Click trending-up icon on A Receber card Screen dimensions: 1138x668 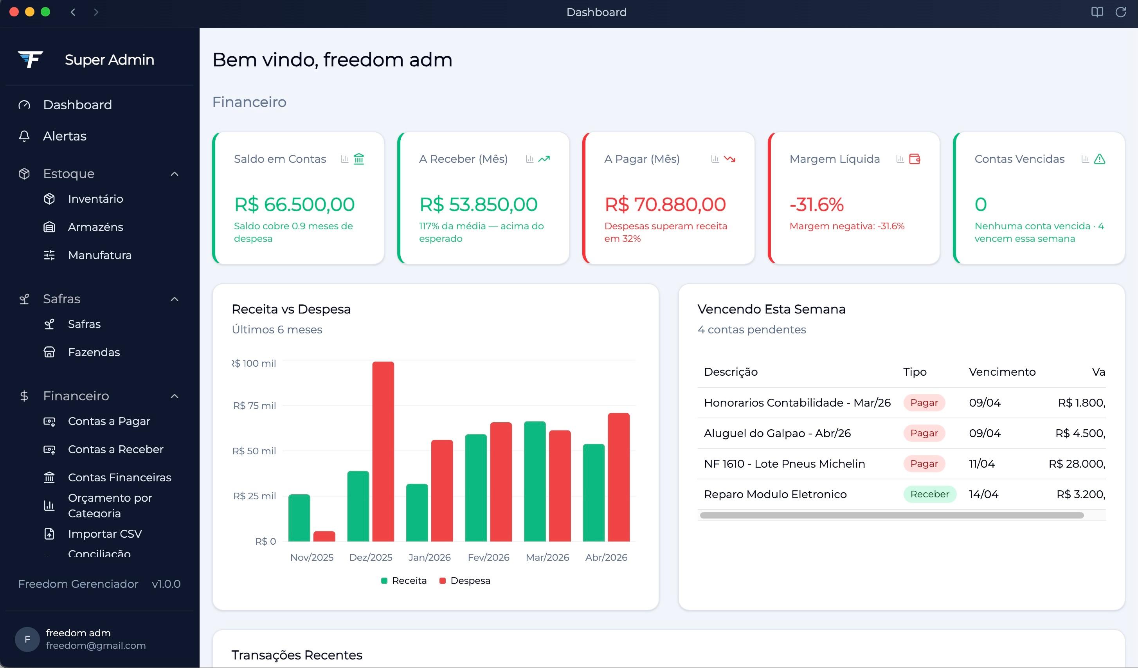tap(544, 159)
